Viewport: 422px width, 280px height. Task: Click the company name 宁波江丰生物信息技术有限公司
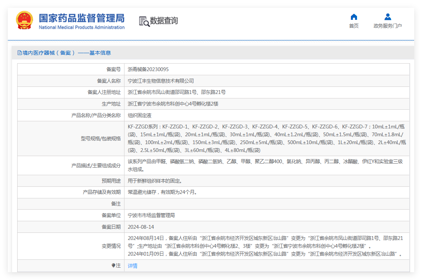pos(161,81)
